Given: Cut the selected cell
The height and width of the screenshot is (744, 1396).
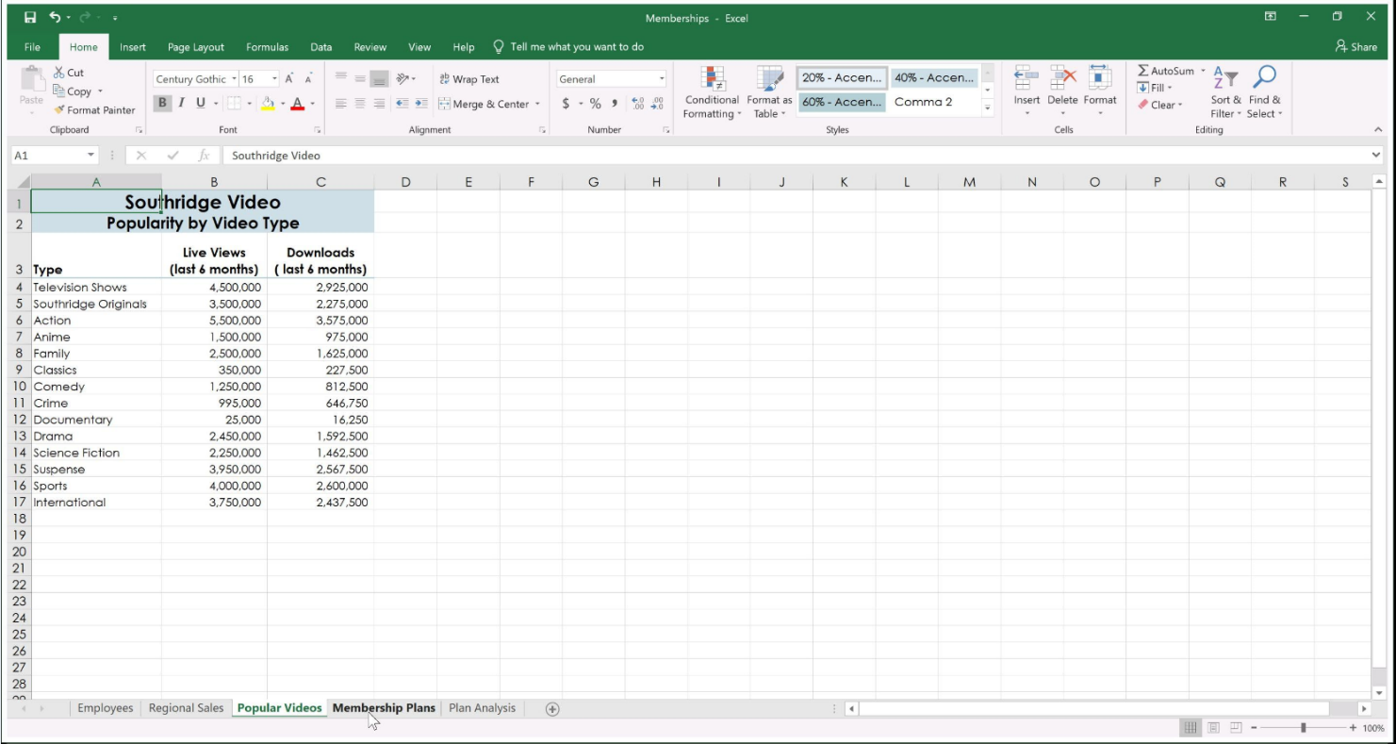Looking at the screenshot, I should click(x=69, y=73).
